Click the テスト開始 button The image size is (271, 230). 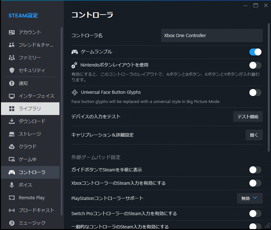click(248, 117)
